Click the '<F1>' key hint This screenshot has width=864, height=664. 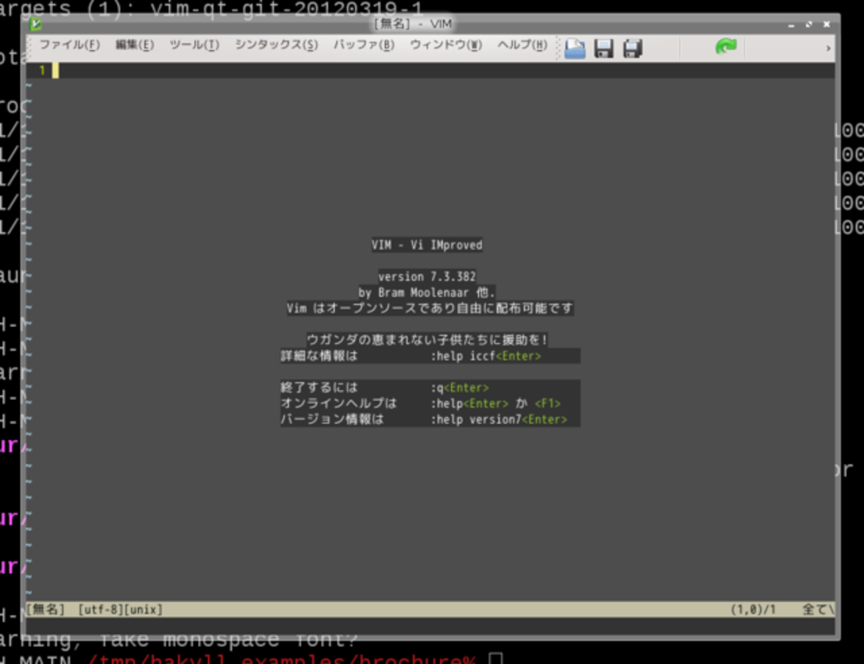coord(548,403)
